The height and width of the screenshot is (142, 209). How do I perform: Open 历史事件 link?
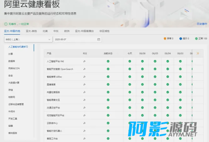tap(202, 24)
